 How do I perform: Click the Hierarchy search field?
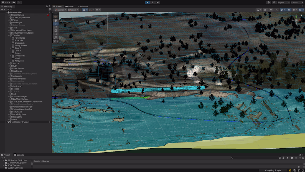(27, 9)
